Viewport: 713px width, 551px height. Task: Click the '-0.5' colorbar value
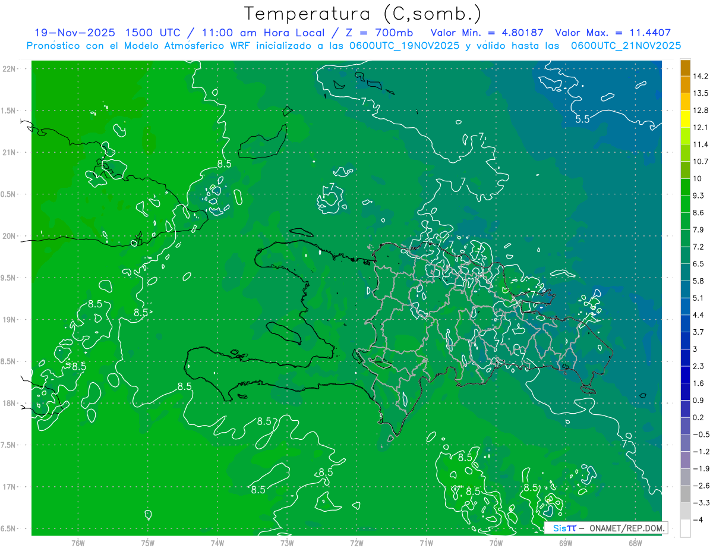coord(701,434)
